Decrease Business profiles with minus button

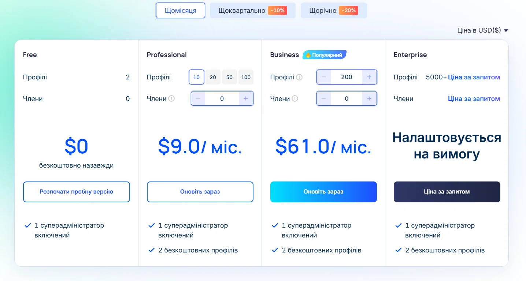point(324,77)
